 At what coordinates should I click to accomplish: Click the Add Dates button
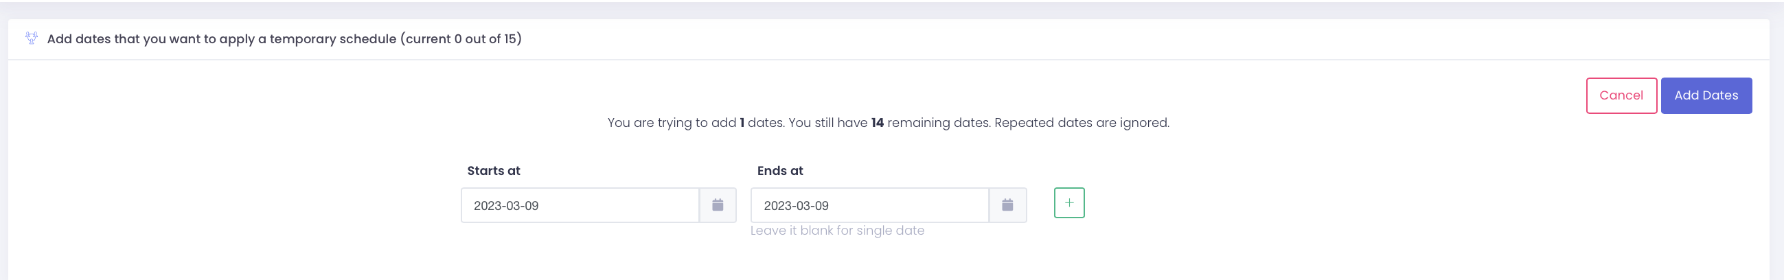pyautogui.click(x=1705, y=95)
